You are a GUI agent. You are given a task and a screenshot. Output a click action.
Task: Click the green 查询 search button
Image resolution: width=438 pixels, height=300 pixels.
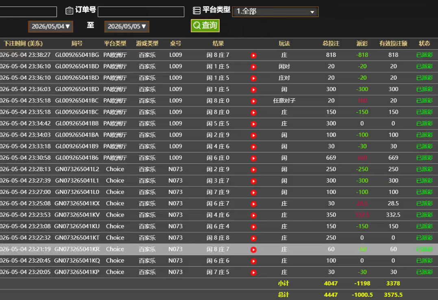coord(205,26)
